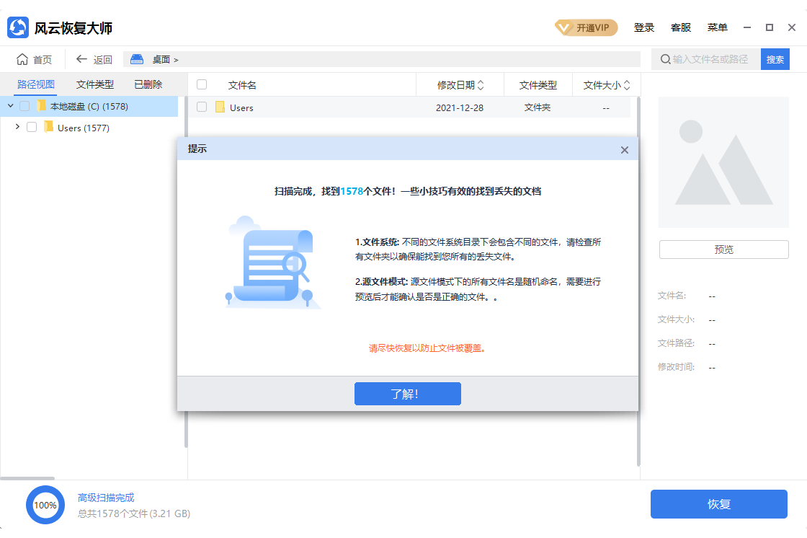This screenshot has width=807, height=538.
Task: Click the file name search input field
Action: click(x=710, y=59)
